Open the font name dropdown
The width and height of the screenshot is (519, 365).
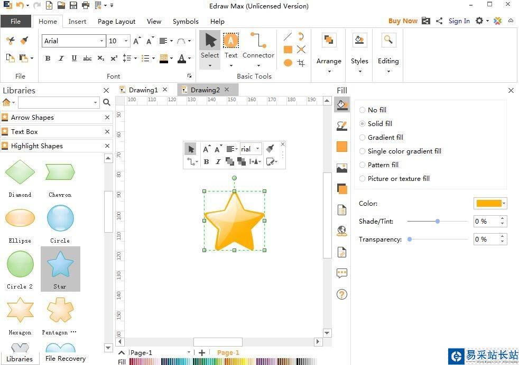pos(101,41)
